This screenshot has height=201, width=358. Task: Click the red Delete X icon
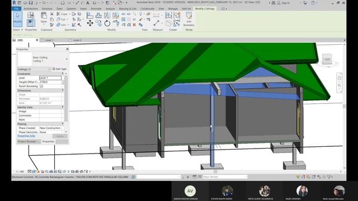(x=134, y=25)
